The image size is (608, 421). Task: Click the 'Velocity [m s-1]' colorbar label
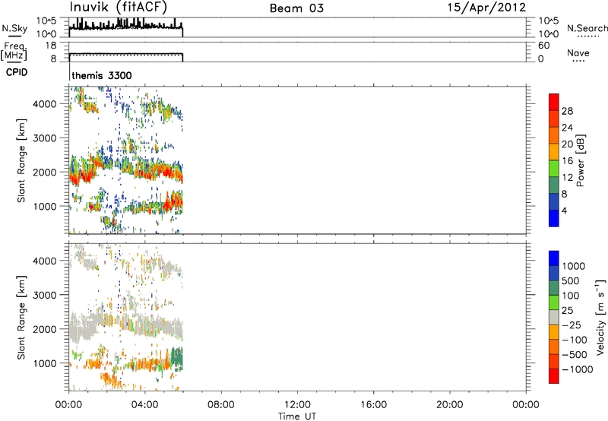coord(600,317)
